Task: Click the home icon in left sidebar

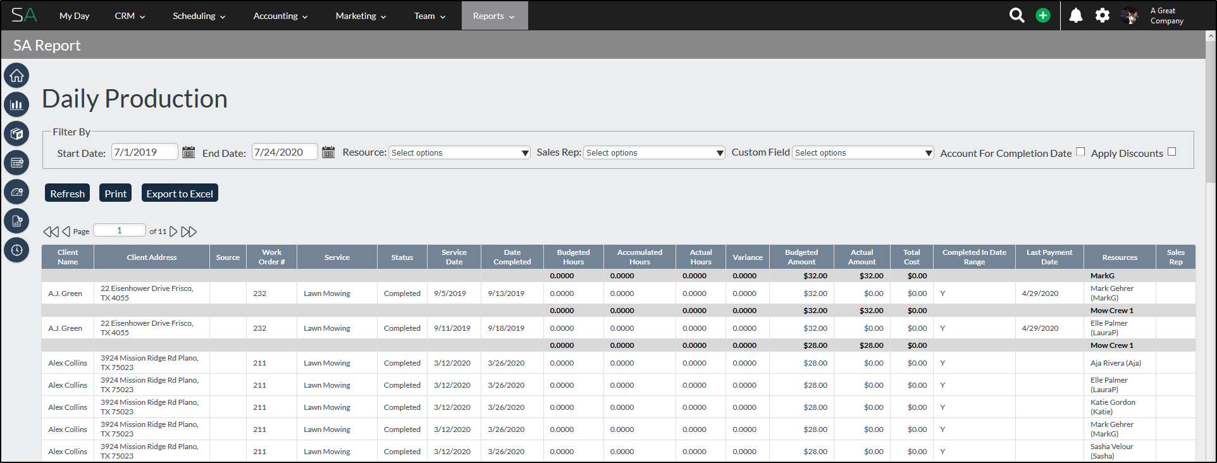Action: pyautogui.click(x=16, y=76)
